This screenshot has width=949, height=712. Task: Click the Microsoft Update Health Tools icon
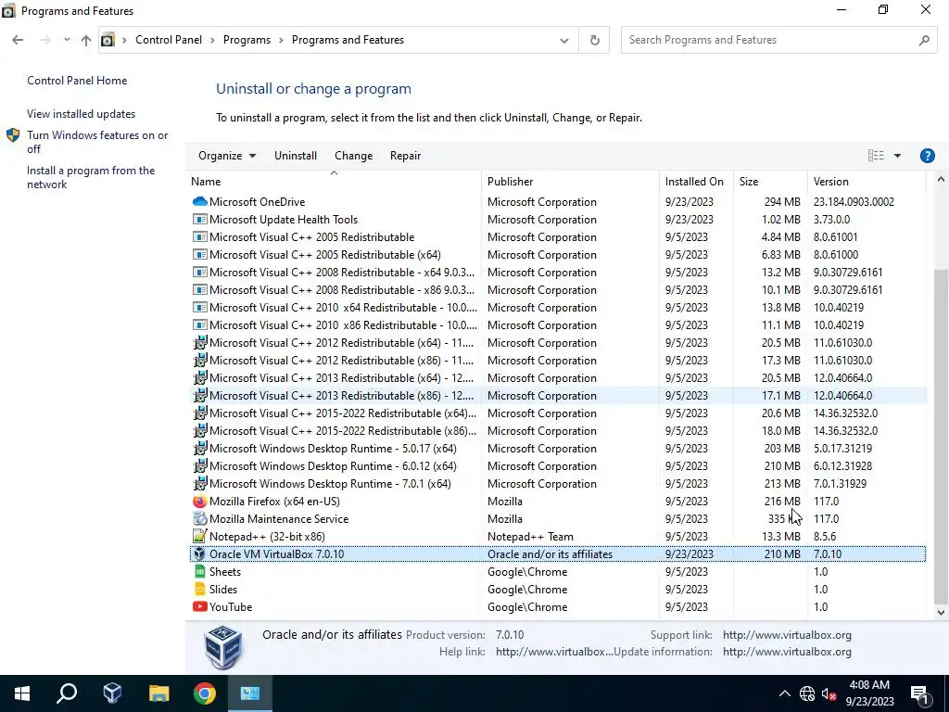(x=200, y=219)
